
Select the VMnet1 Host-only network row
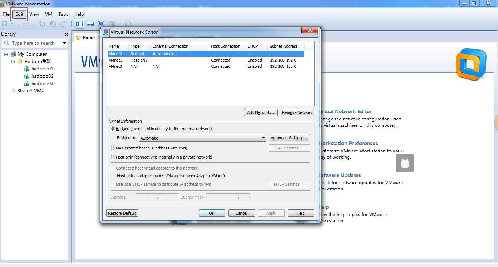[206, 60]
